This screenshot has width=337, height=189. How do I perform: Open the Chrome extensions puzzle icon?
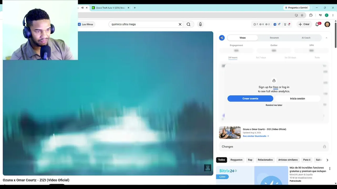[311, 15]
